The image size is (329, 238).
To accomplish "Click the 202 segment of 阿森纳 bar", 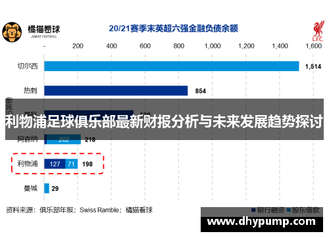I will [x=64, y=139].
